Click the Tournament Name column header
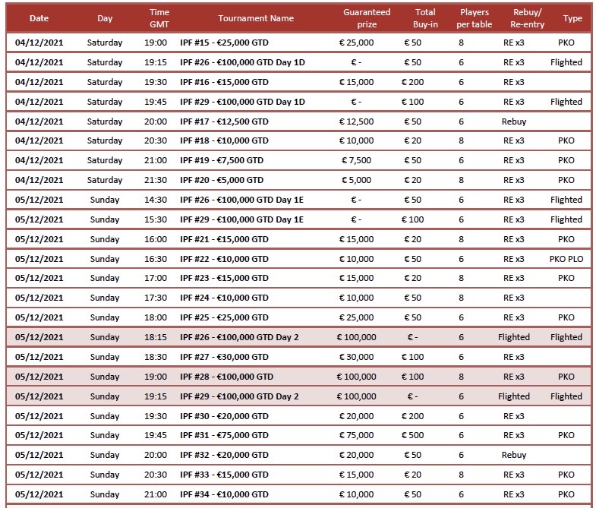Viewport: 596px width, 508px height. point(256,18)
